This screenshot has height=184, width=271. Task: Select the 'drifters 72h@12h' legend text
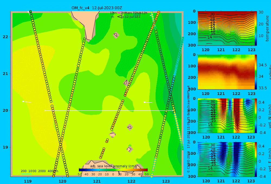tap(134, 13)
